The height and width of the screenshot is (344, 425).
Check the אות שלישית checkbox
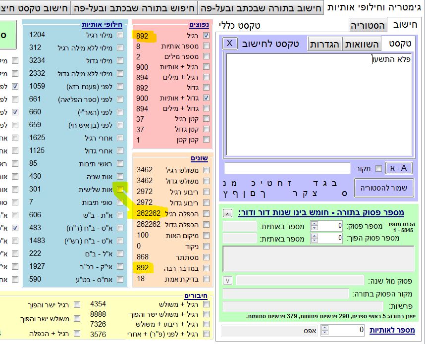120,190
